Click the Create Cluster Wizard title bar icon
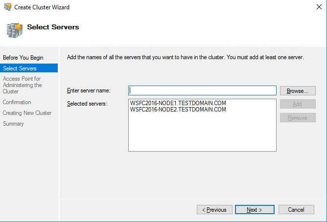This screenshot has height=222, width=327. [x=7, y=7]
